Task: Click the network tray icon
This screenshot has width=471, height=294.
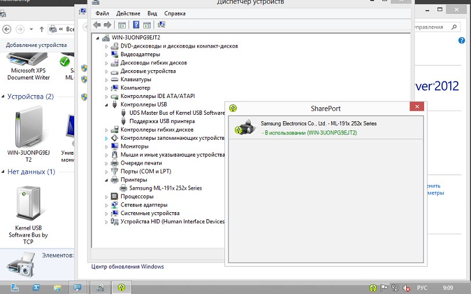Action: 395,288
